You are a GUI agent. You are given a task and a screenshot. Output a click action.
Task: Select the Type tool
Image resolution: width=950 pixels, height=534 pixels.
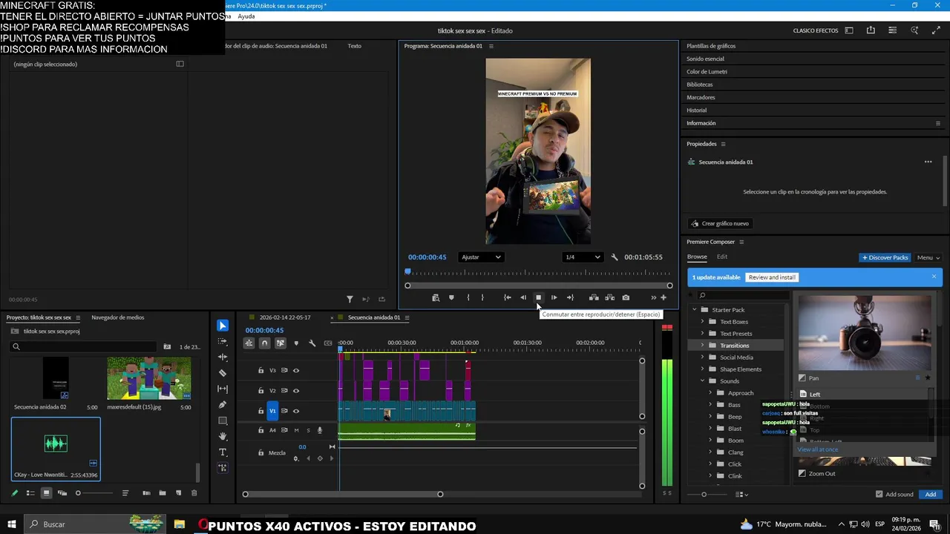pyautogui.click(x=223, y=452)
